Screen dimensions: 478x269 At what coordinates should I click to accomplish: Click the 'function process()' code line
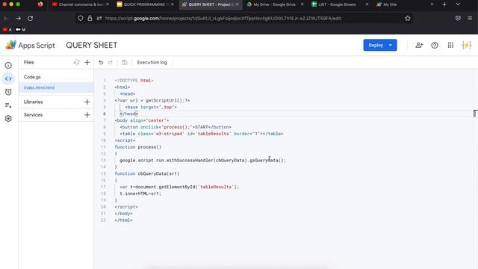pos(137,147)
